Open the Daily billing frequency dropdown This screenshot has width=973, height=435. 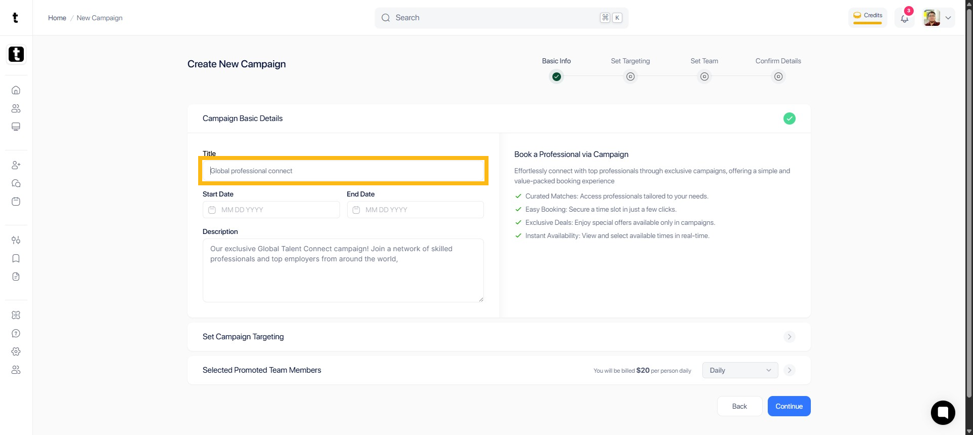[x=740, y=370]
